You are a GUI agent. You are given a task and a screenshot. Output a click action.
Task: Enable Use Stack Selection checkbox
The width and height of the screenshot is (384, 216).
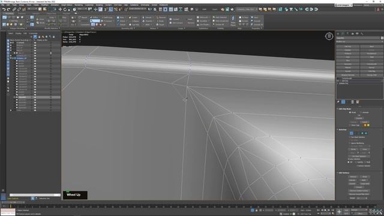[x=350, y=137]
